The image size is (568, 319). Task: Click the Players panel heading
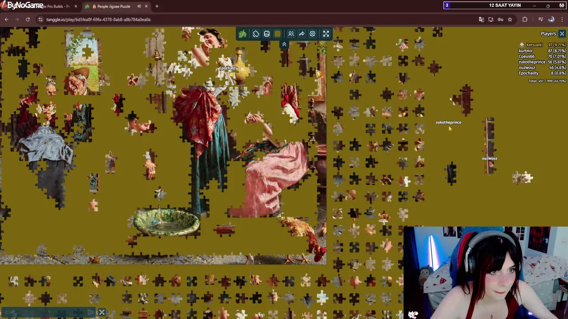click(x=548, y=34)
